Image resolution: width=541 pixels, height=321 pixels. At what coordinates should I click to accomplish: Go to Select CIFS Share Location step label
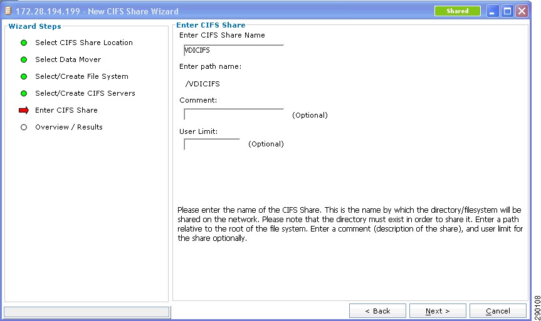84,43
